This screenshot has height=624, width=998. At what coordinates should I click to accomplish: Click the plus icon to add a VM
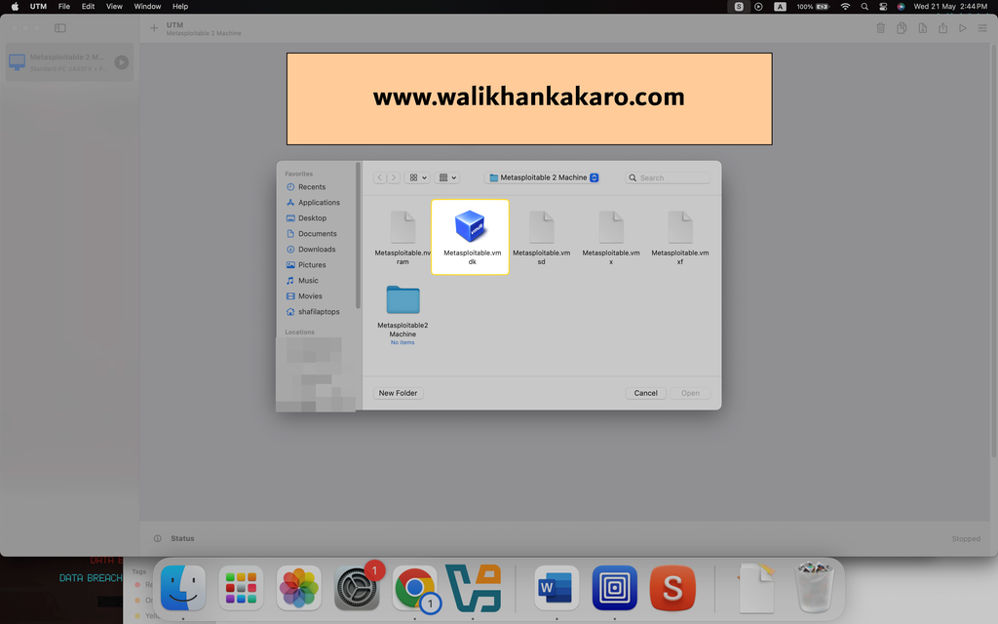coord(153,28)
